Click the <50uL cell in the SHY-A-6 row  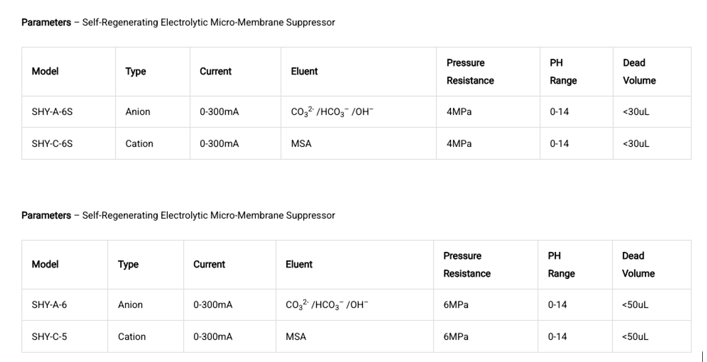coord(635,305)
